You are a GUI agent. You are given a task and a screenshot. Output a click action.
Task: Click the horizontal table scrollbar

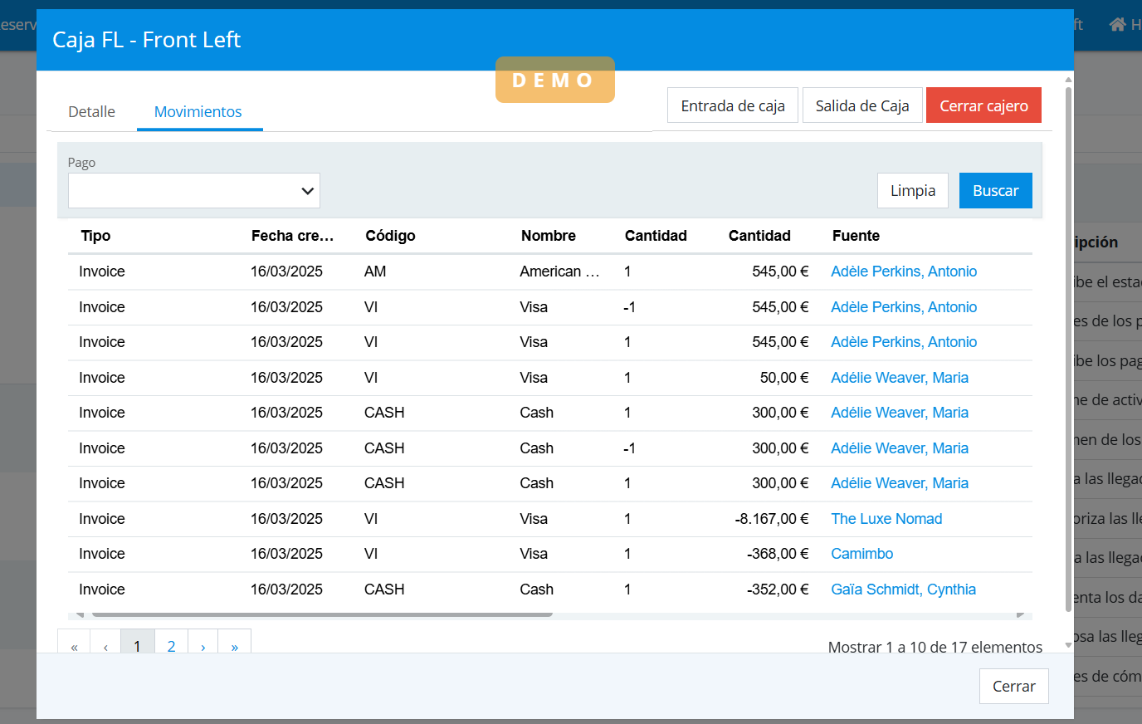[x=322, y=614]
